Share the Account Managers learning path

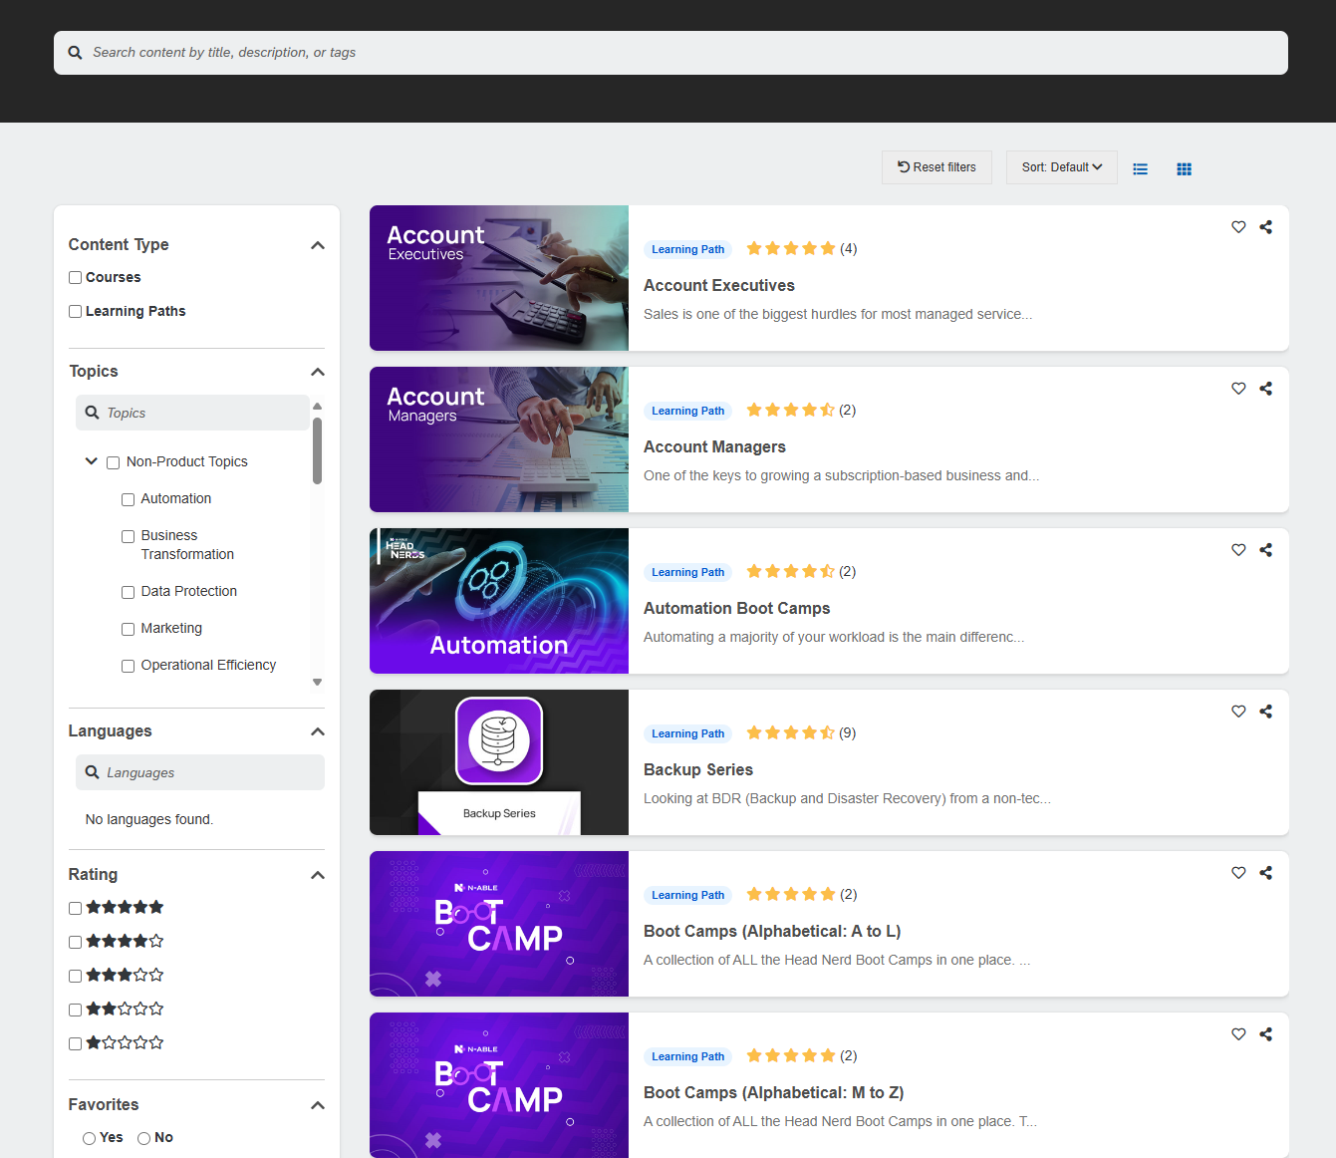[1265, 389]
